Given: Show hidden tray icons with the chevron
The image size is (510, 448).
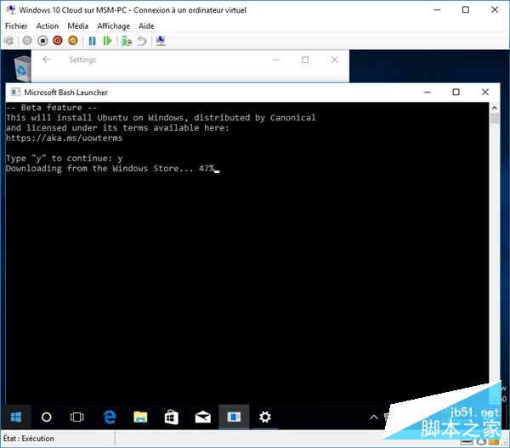Looking at the screenshot, I should click(x=374, y=417).
